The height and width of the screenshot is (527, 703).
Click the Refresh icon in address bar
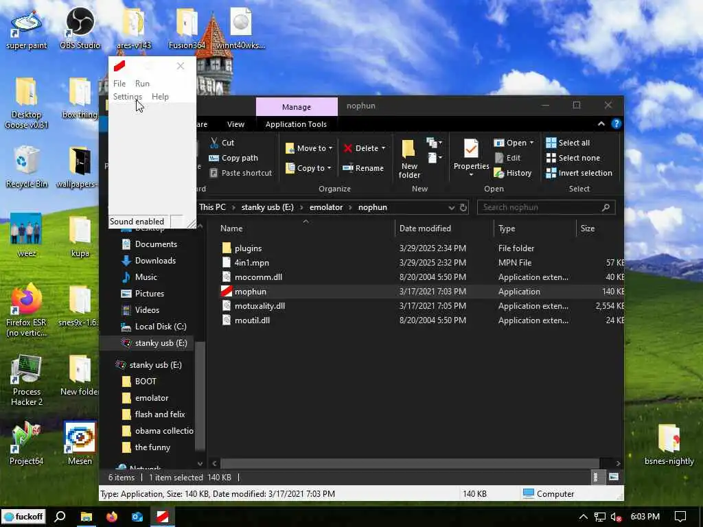pos(463,207)
